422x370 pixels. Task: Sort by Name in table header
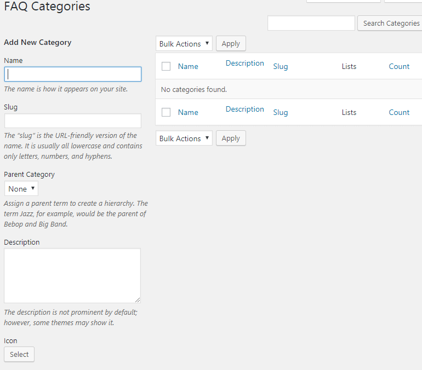tap(188, 66)
